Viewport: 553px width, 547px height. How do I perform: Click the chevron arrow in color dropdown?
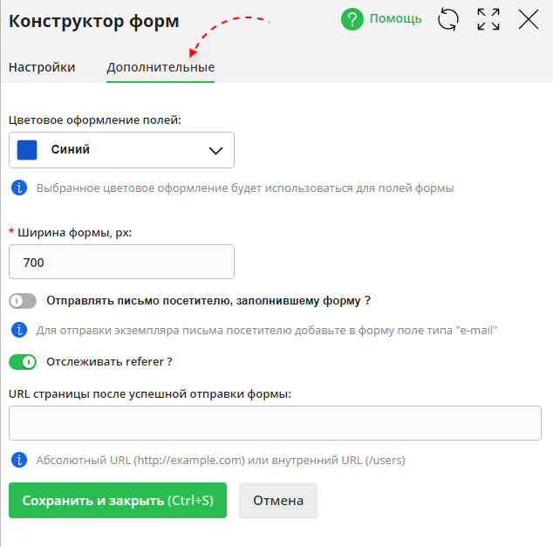pos(216,150)
